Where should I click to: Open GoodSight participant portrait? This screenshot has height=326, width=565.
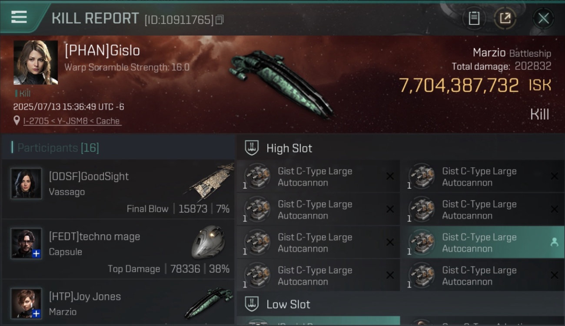26,183
